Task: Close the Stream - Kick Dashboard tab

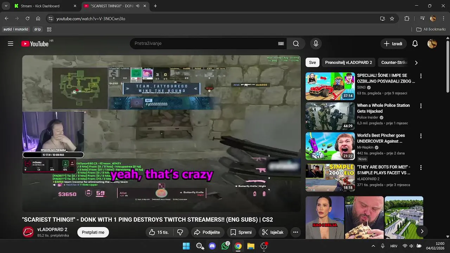Action: tap(75, 6)
